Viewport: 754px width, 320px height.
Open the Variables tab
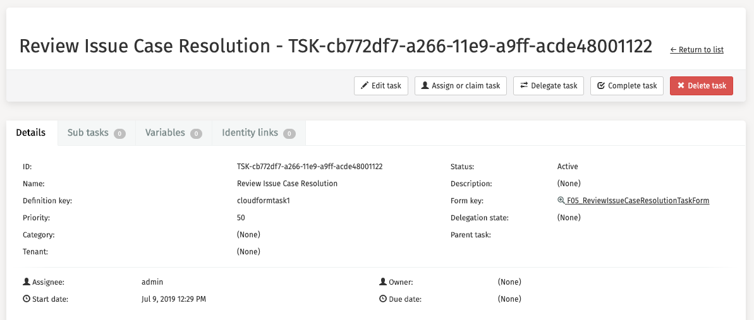click(x=173, y=133)
